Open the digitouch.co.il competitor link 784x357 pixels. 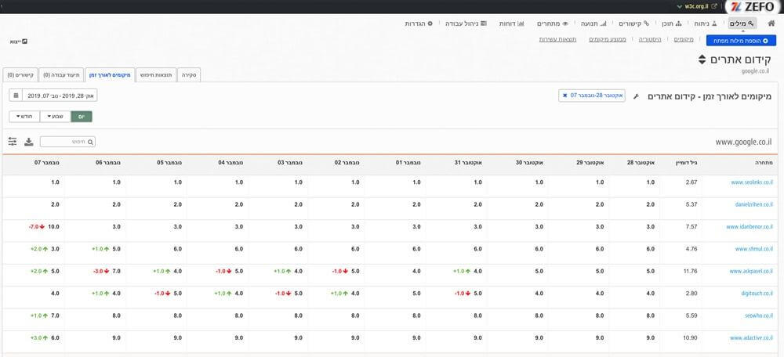pos(757,294)
